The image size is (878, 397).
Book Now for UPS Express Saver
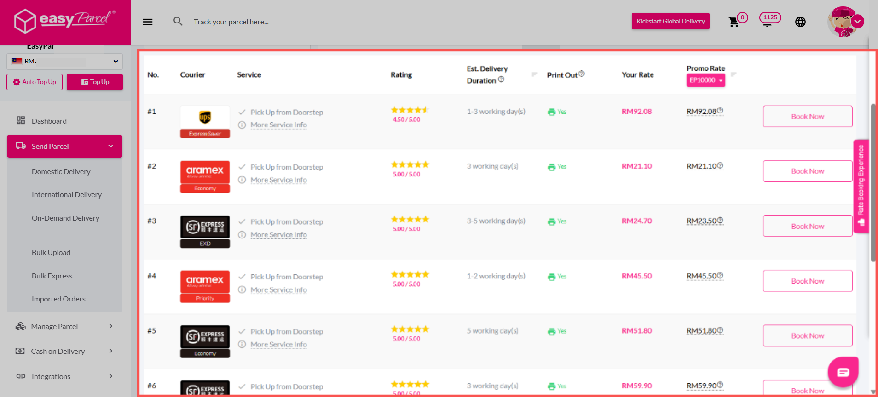pyautogui.click(x=808, y=116)
